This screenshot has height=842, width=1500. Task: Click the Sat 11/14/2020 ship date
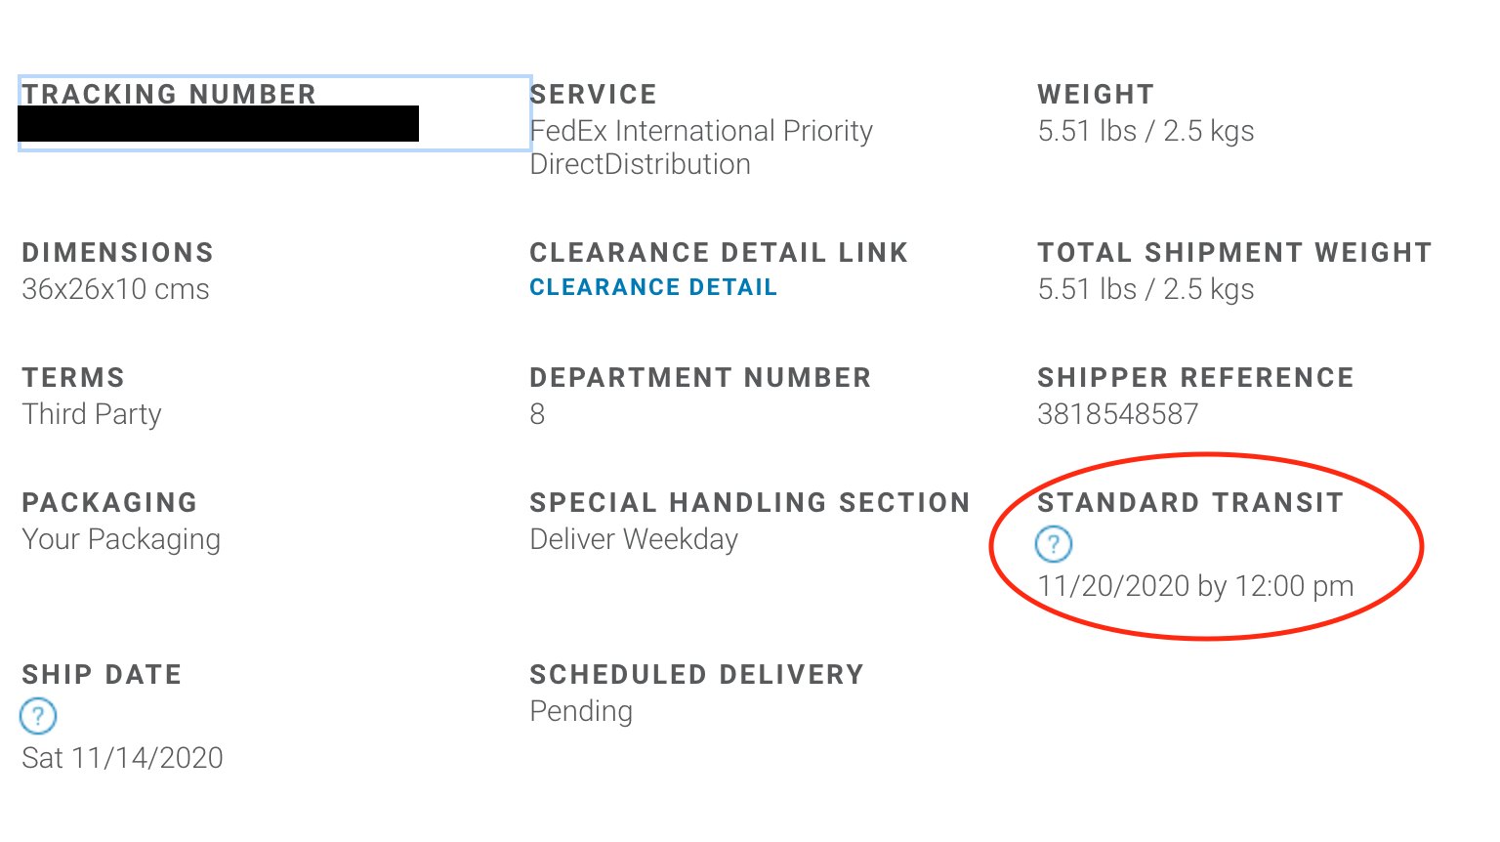(122, 758)
